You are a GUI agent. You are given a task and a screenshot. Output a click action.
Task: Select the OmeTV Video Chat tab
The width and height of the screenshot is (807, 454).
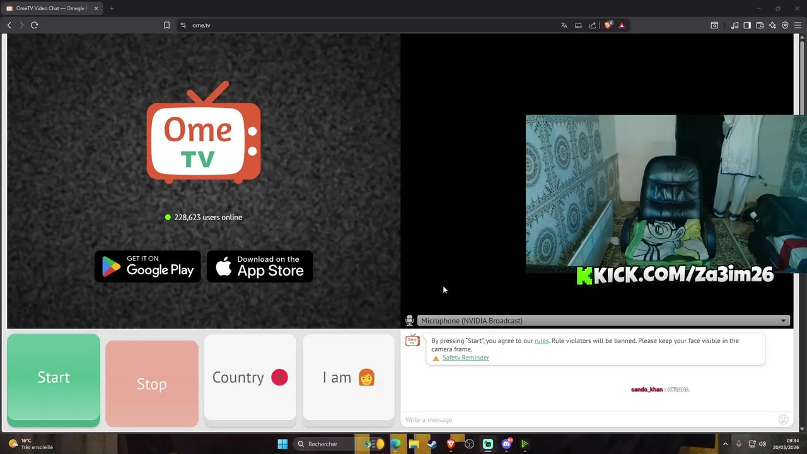pyautogui.click(x=52, y=8)
